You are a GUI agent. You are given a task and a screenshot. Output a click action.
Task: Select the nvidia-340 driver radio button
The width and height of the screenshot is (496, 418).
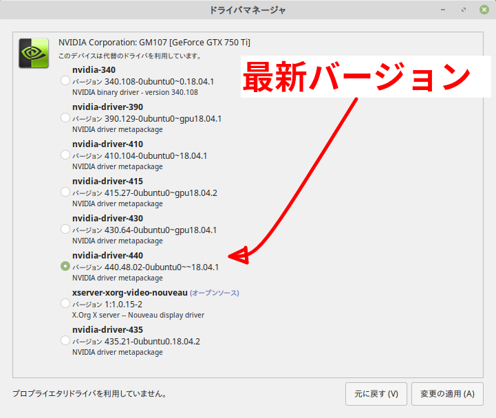pyautogui.click(x=65, y=80)
